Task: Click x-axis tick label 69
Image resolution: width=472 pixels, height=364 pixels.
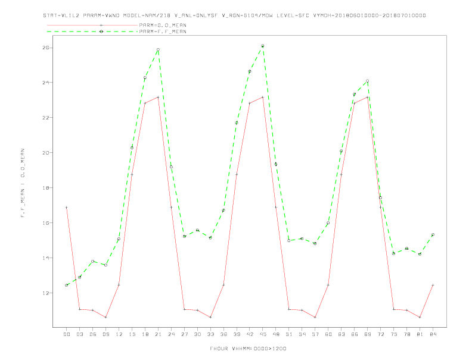Action: pyautogui.click(x=368, y=334)
